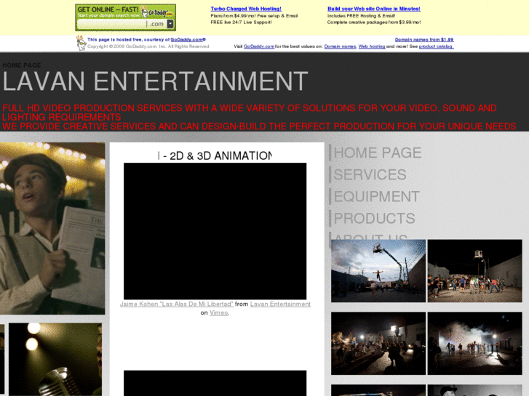Click the GoDaddy mascot icon
The height and width of the screenshot is (396, 529).
click(81, 43)
